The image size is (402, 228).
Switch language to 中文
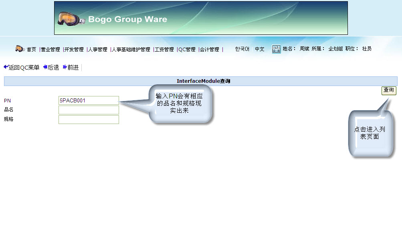coord(260,49)
